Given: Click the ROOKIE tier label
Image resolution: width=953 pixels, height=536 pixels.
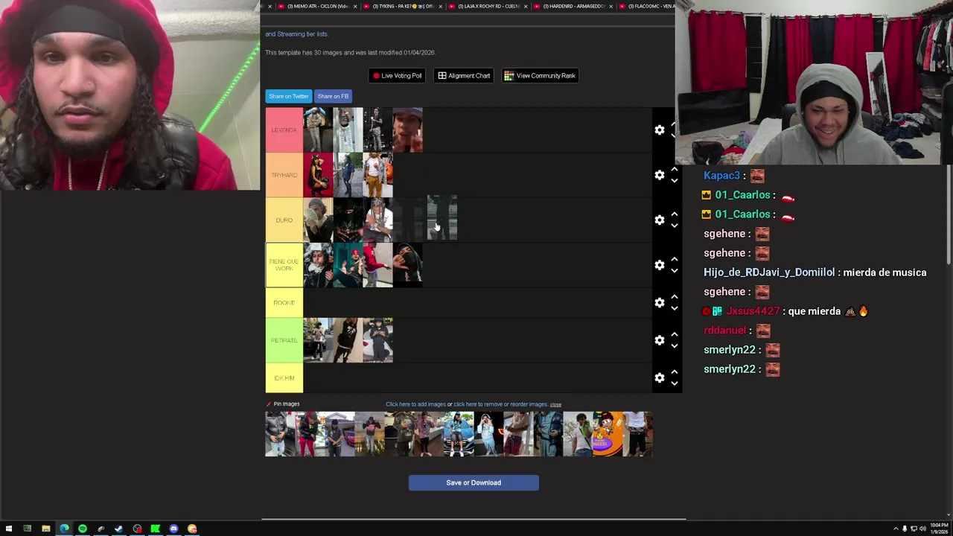Looking at the screenshot, I should [284, 303].
